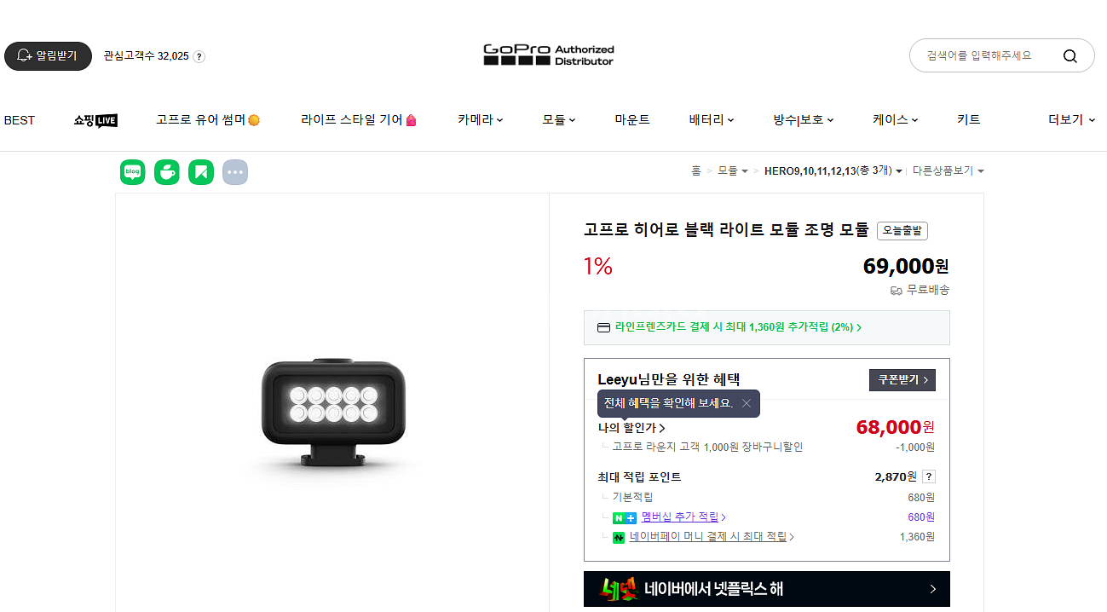The height and width of the screenshot is (612, 1107).
Task: Open more sharing options ellipsis icon
Action: click(235, 172)
